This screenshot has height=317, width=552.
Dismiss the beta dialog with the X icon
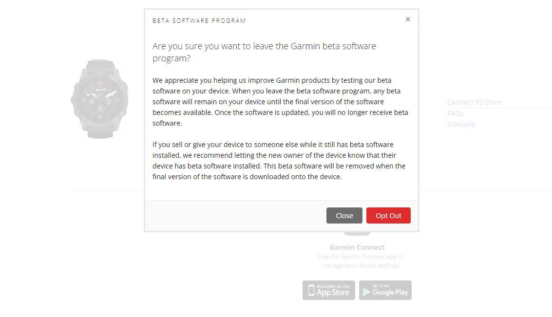click(408, 19)
